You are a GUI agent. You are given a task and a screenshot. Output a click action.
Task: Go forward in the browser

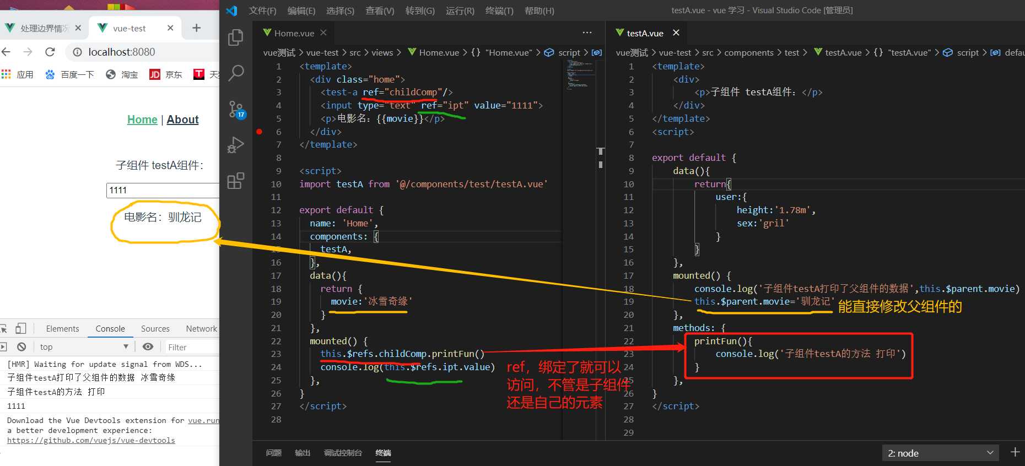pyautogui.click(x=28, y=52)
